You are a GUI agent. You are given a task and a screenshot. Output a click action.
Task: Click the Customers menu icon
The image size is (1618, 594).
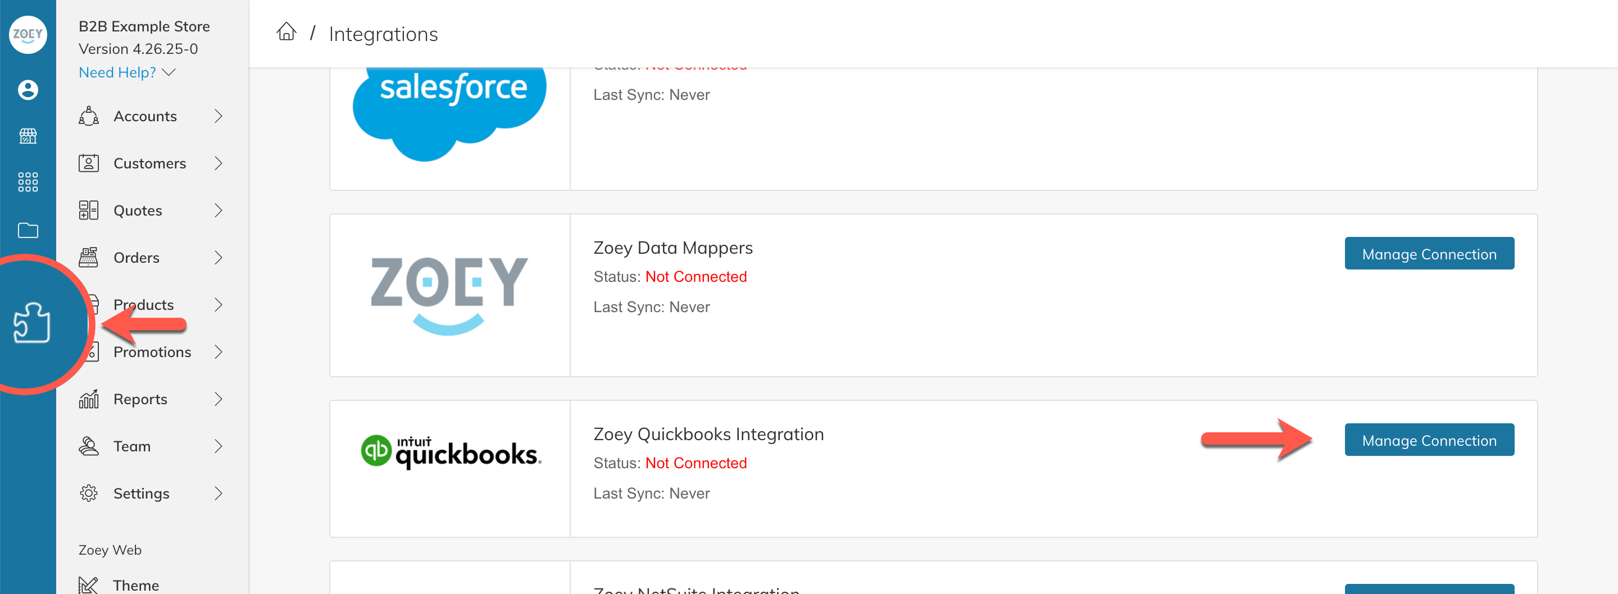(x=89, y=163)
